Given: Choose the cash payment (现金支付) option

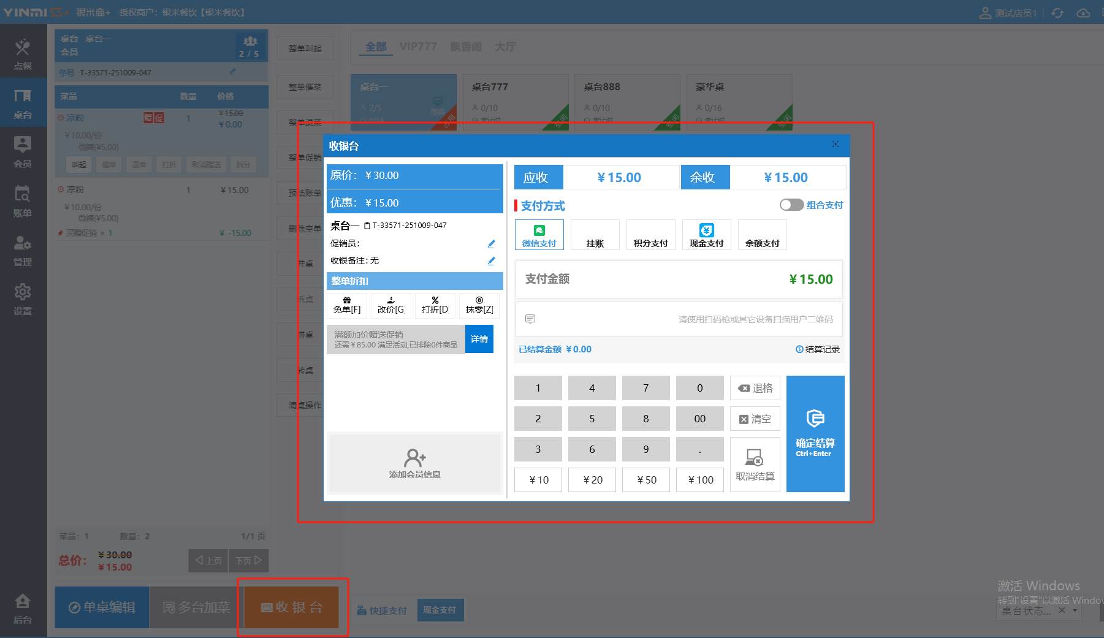Looking at the screenshot, I should [706, 235].
